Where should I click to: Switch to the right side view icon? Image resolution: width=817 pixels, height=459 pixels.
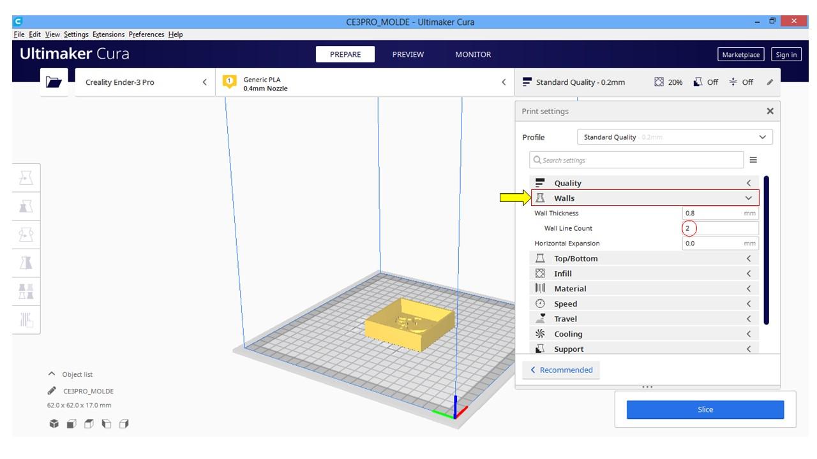(x=124, y=423)
